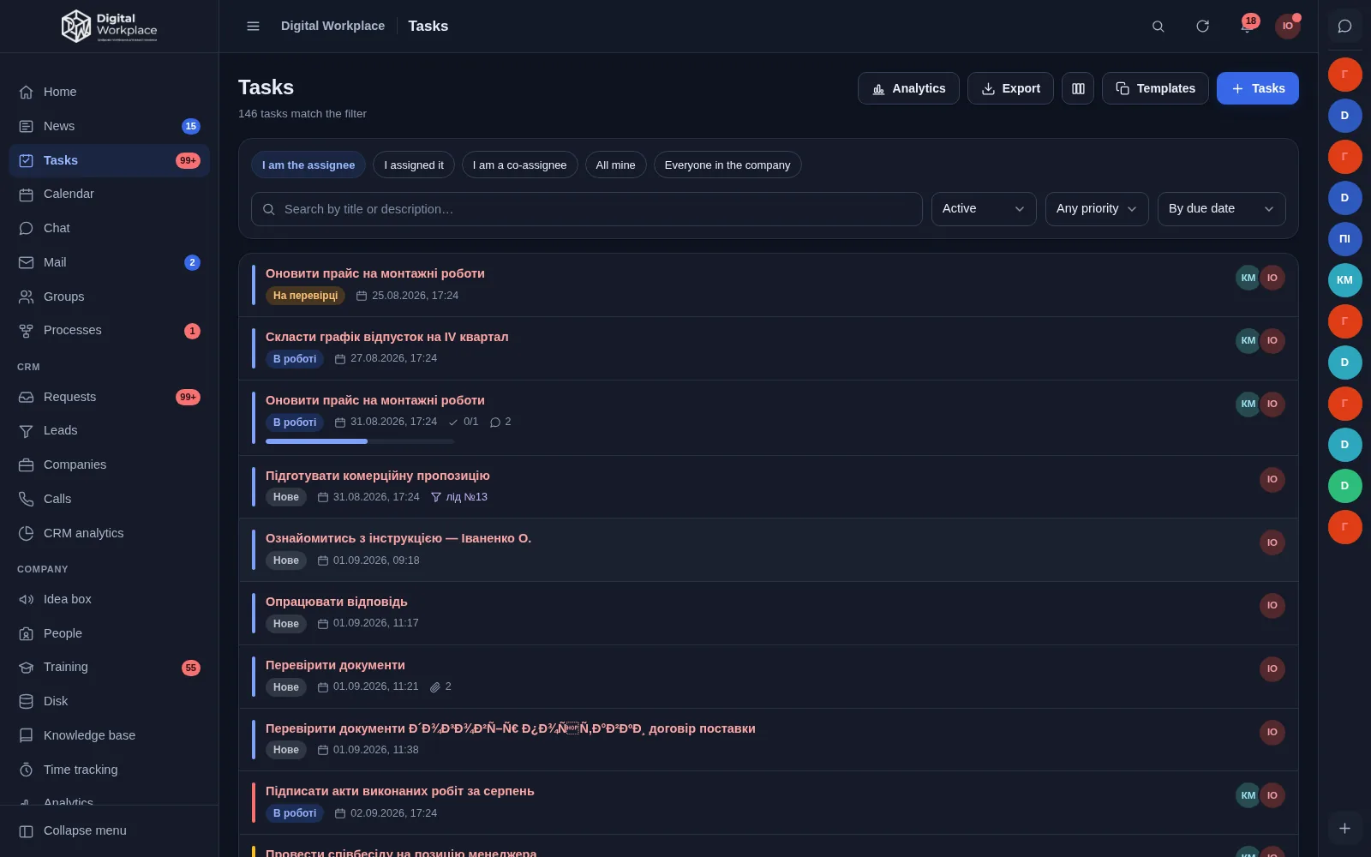Screen dimensions: 1371x857
Task: Select 'I am a co-assignee' filter
Action: click(519, 165)
